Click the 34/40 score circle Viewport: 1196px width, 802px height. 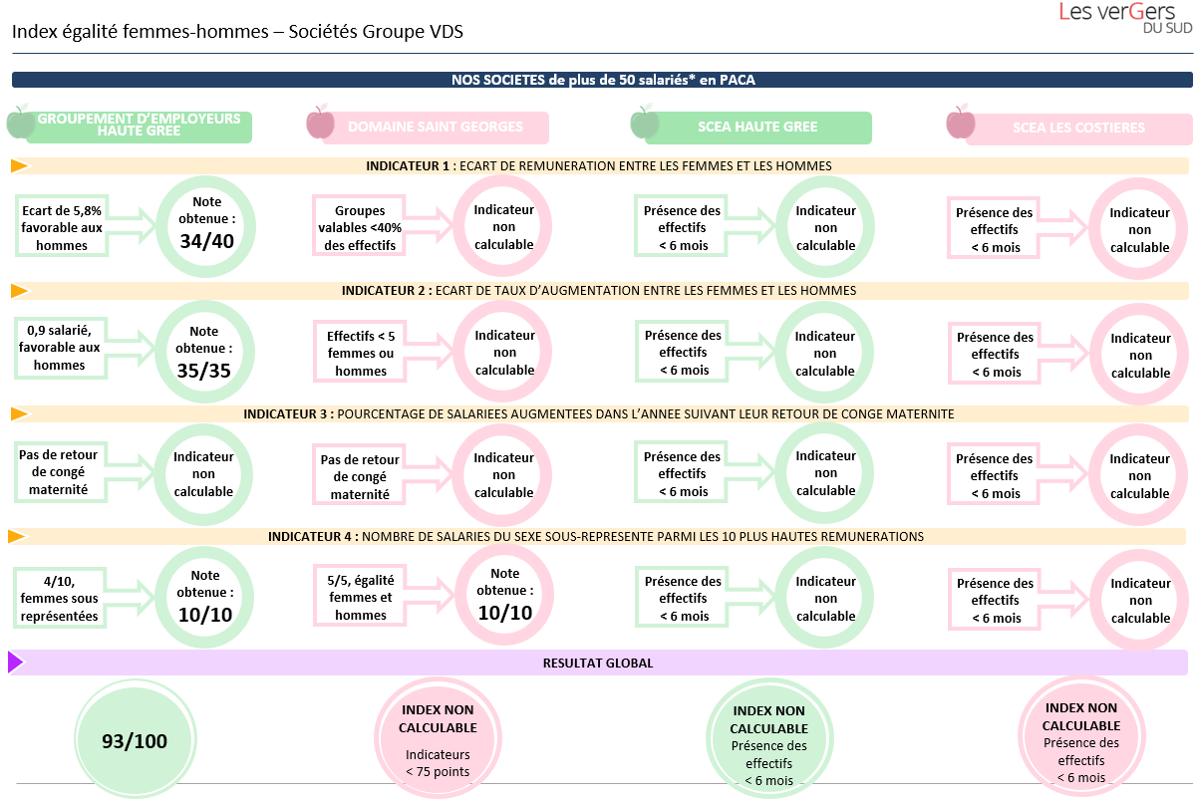206,227
